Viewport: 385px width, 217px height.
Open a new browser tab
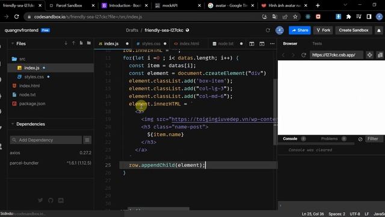coord(318,5)
